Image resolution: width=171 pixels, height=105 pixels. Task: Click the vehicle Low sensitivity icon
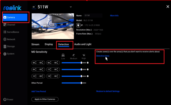pyautogui.click(x=63, y=55)
